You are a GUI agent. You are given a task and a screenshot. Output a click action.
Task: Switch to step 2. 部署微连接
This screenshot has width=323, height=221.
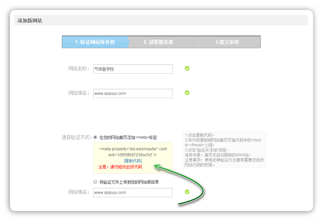tap(158, 42)
